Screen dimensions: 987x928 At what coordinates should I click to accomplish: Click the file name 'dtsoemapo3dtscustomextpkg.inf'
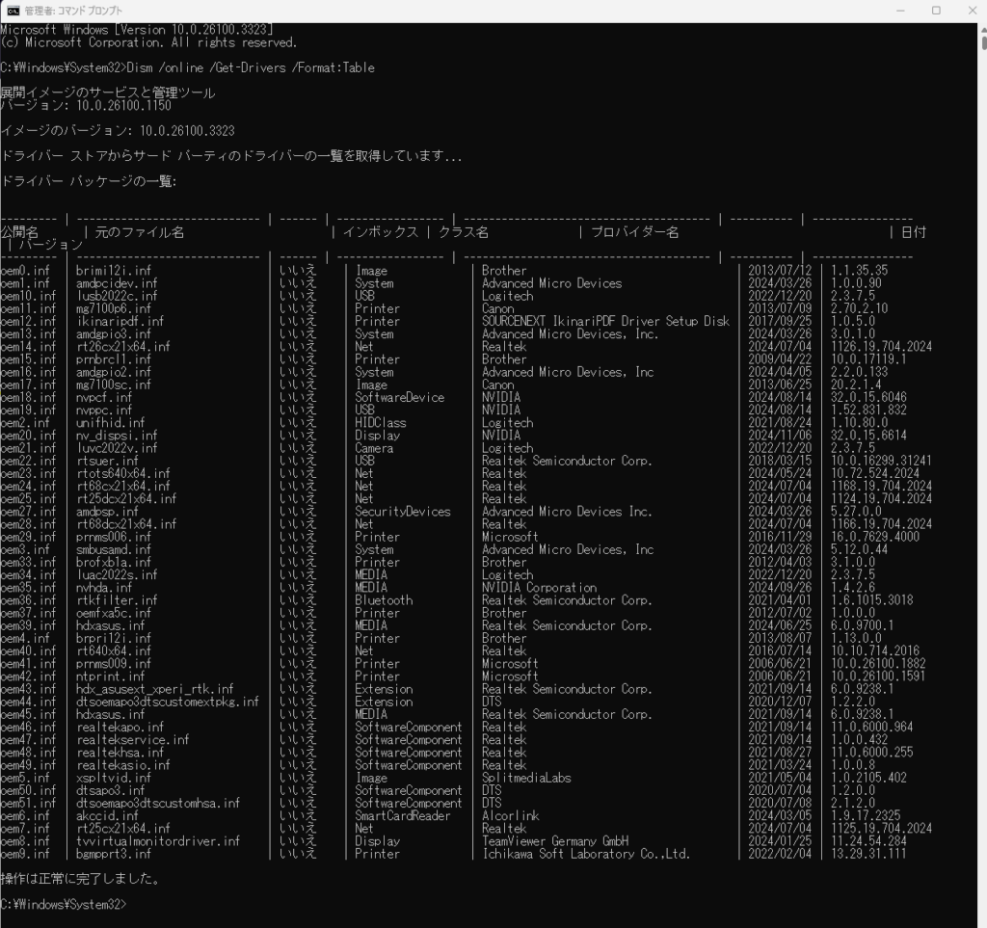coord(168,702)
